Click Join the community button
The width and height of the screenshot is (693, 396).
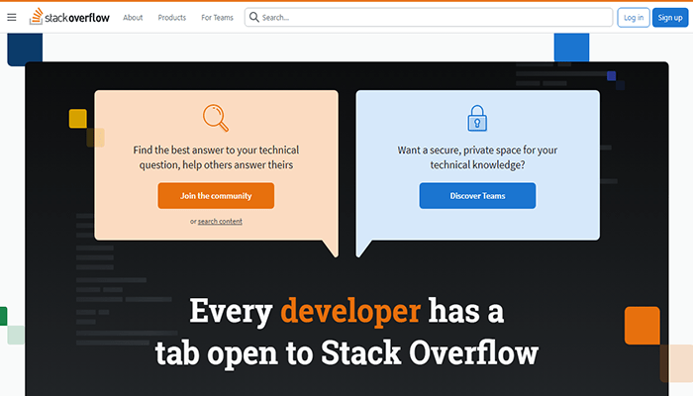pyautogui.click(x=216, y=196)
